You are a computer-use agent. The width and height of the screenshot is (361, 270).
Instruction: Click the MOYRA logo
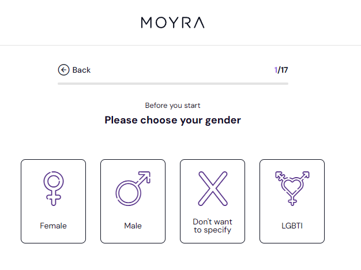point(172,22)
